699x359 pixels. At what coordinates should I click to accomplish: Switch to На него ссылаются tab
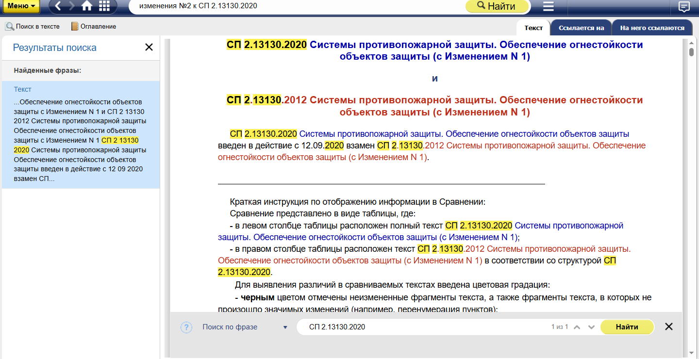point(652,28)
